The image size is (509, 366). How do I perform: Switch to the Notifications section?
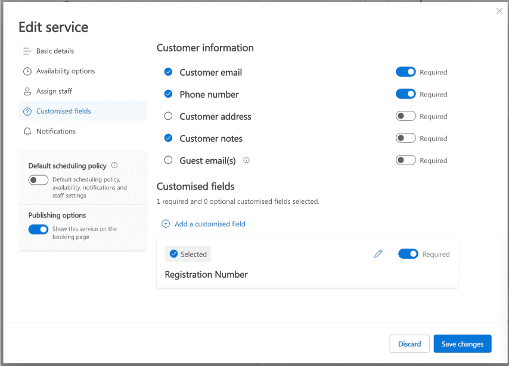56,131
